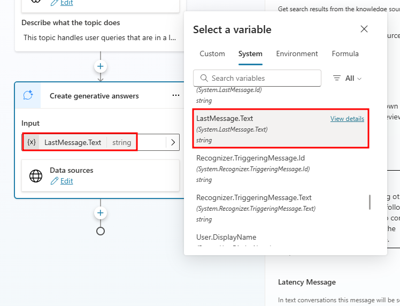Switch to the System tab
The height and width of the screenshot is (306, 400).
250,54
